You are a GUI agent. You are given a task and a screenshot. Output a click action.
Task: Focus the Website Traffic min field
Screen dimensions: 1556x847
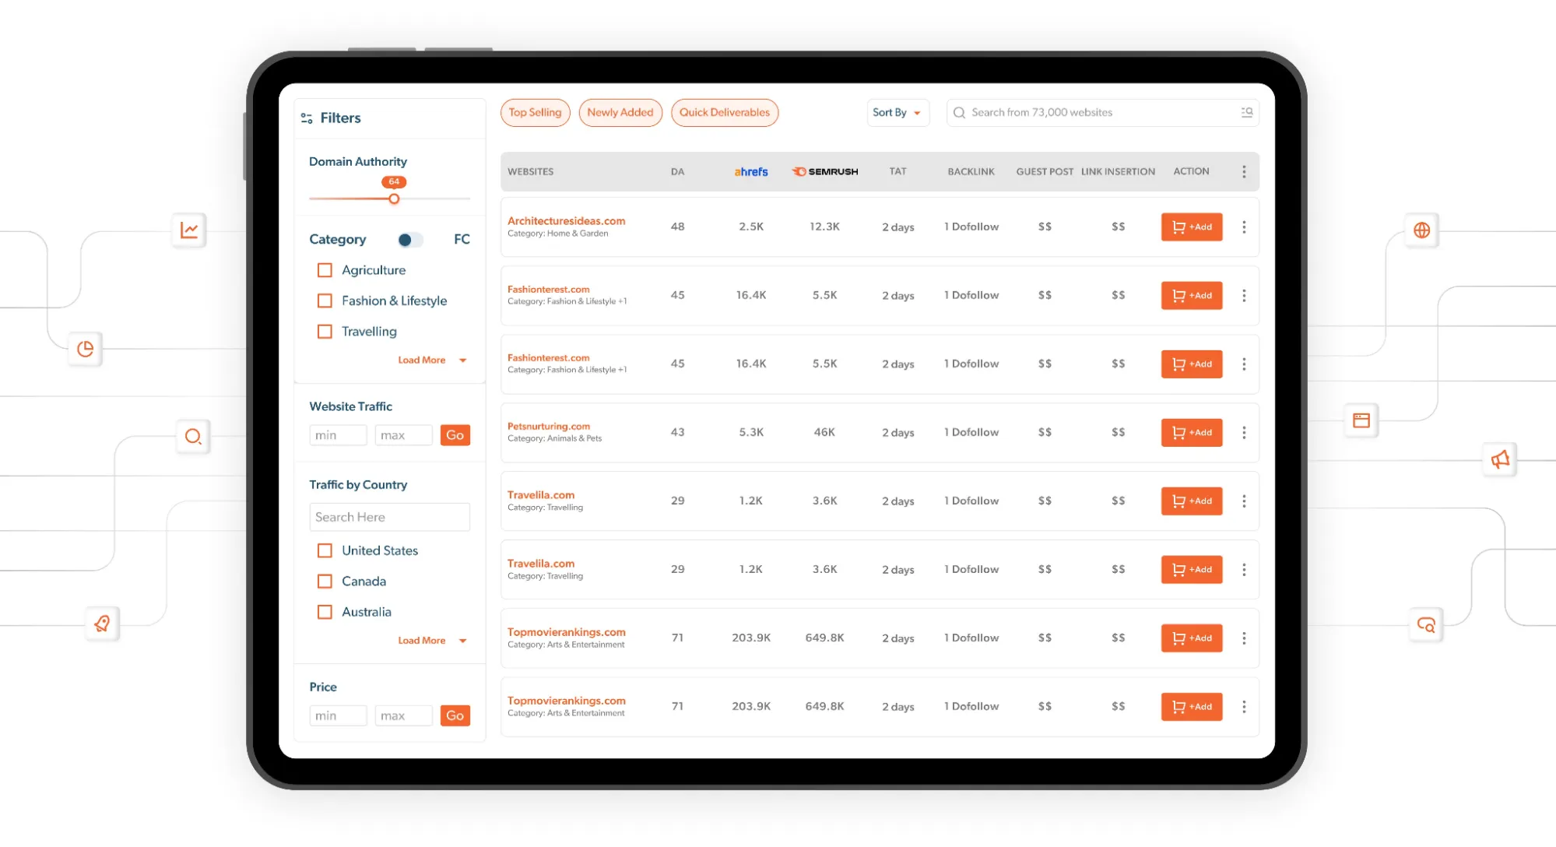338,436
